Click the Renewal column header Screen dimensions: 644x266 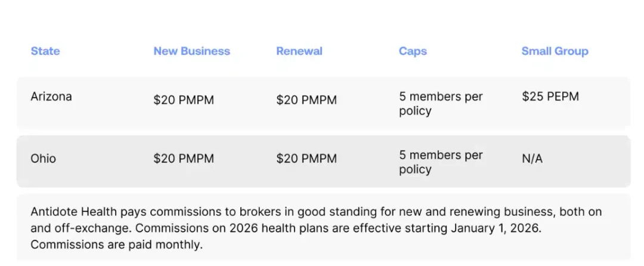pyautogui.click(x=299, y=51)
